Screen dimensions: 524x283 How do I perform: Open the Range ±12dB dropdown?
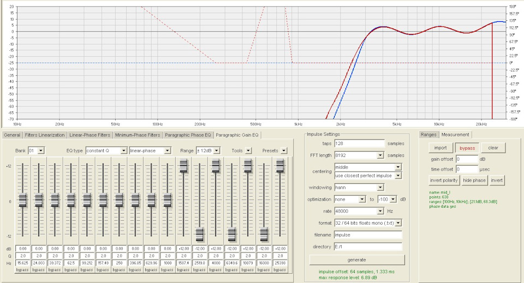pos(217,150)
